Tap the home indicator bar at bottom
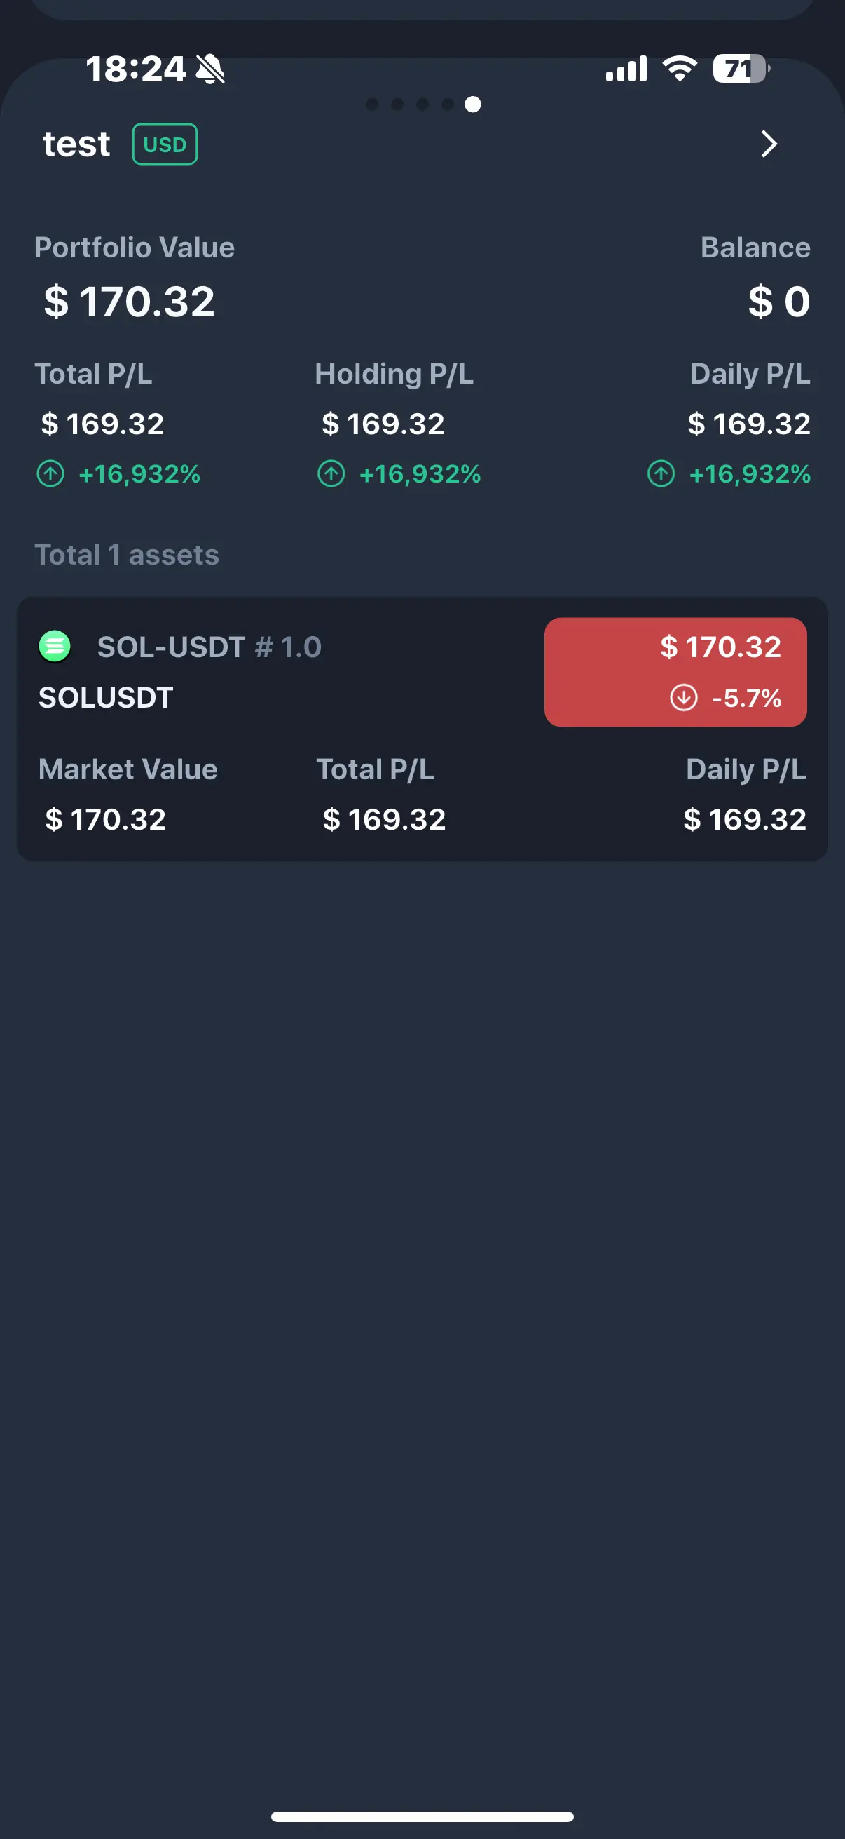The width and height of the screenshot is (845, 1839). pos(422,1817)
